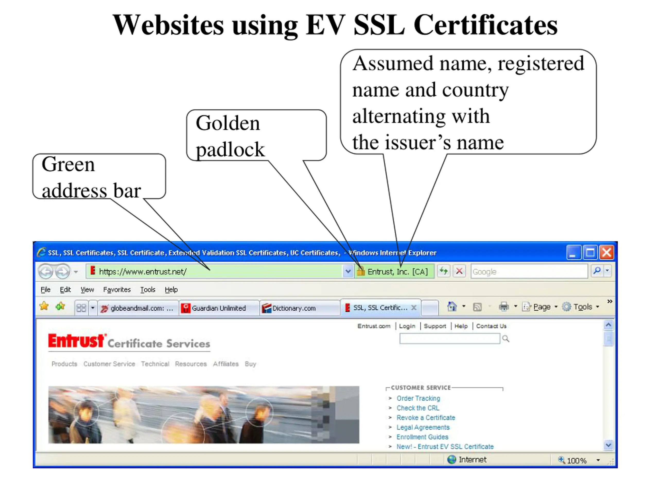Click the site search magnifier icon

(x=506, y=339)
